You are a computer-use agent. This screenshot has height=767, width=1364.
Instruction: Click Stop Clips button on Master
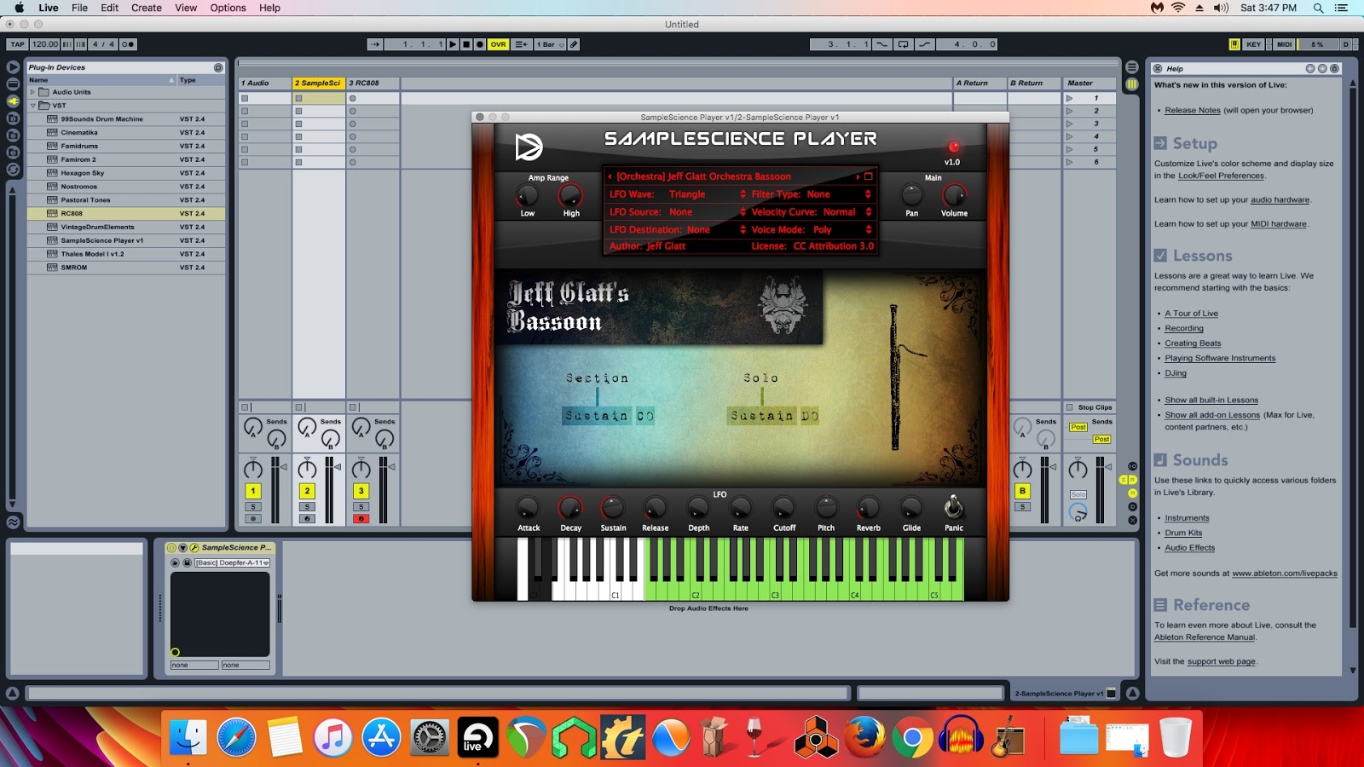pyautogui.click(x=1089, y=407)
